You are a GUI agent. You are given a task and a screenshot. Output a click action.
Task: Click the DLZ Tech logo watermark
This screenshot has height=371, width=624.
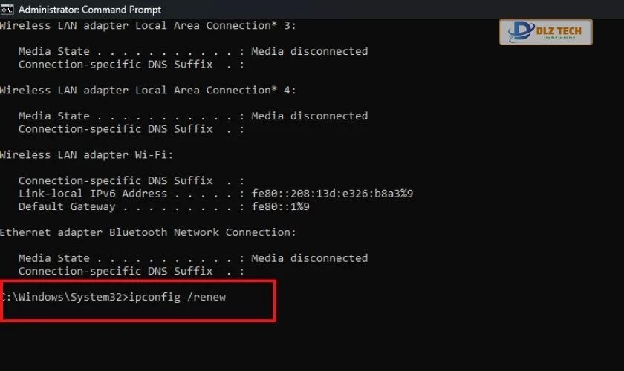[545, 33]
